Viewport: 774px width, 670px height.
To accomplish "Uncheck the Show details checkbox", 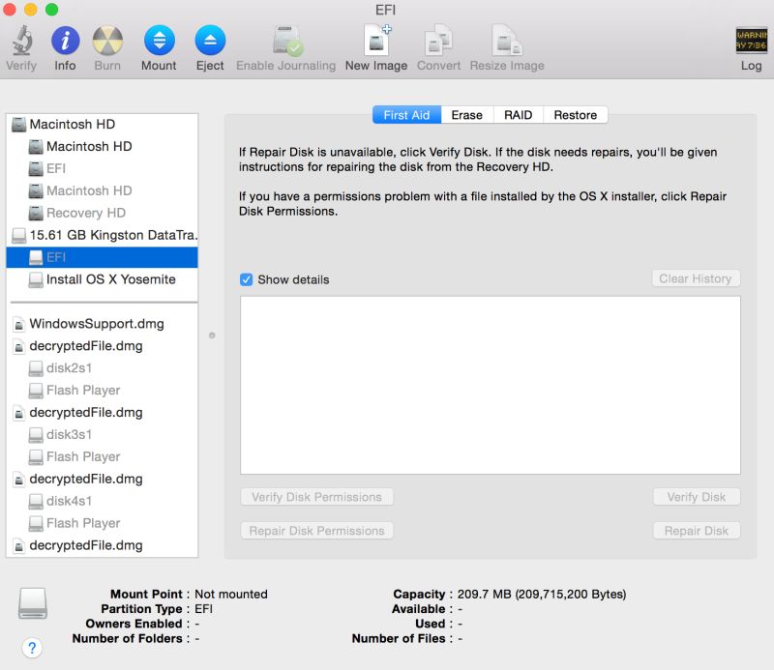I will click(245, 278).
